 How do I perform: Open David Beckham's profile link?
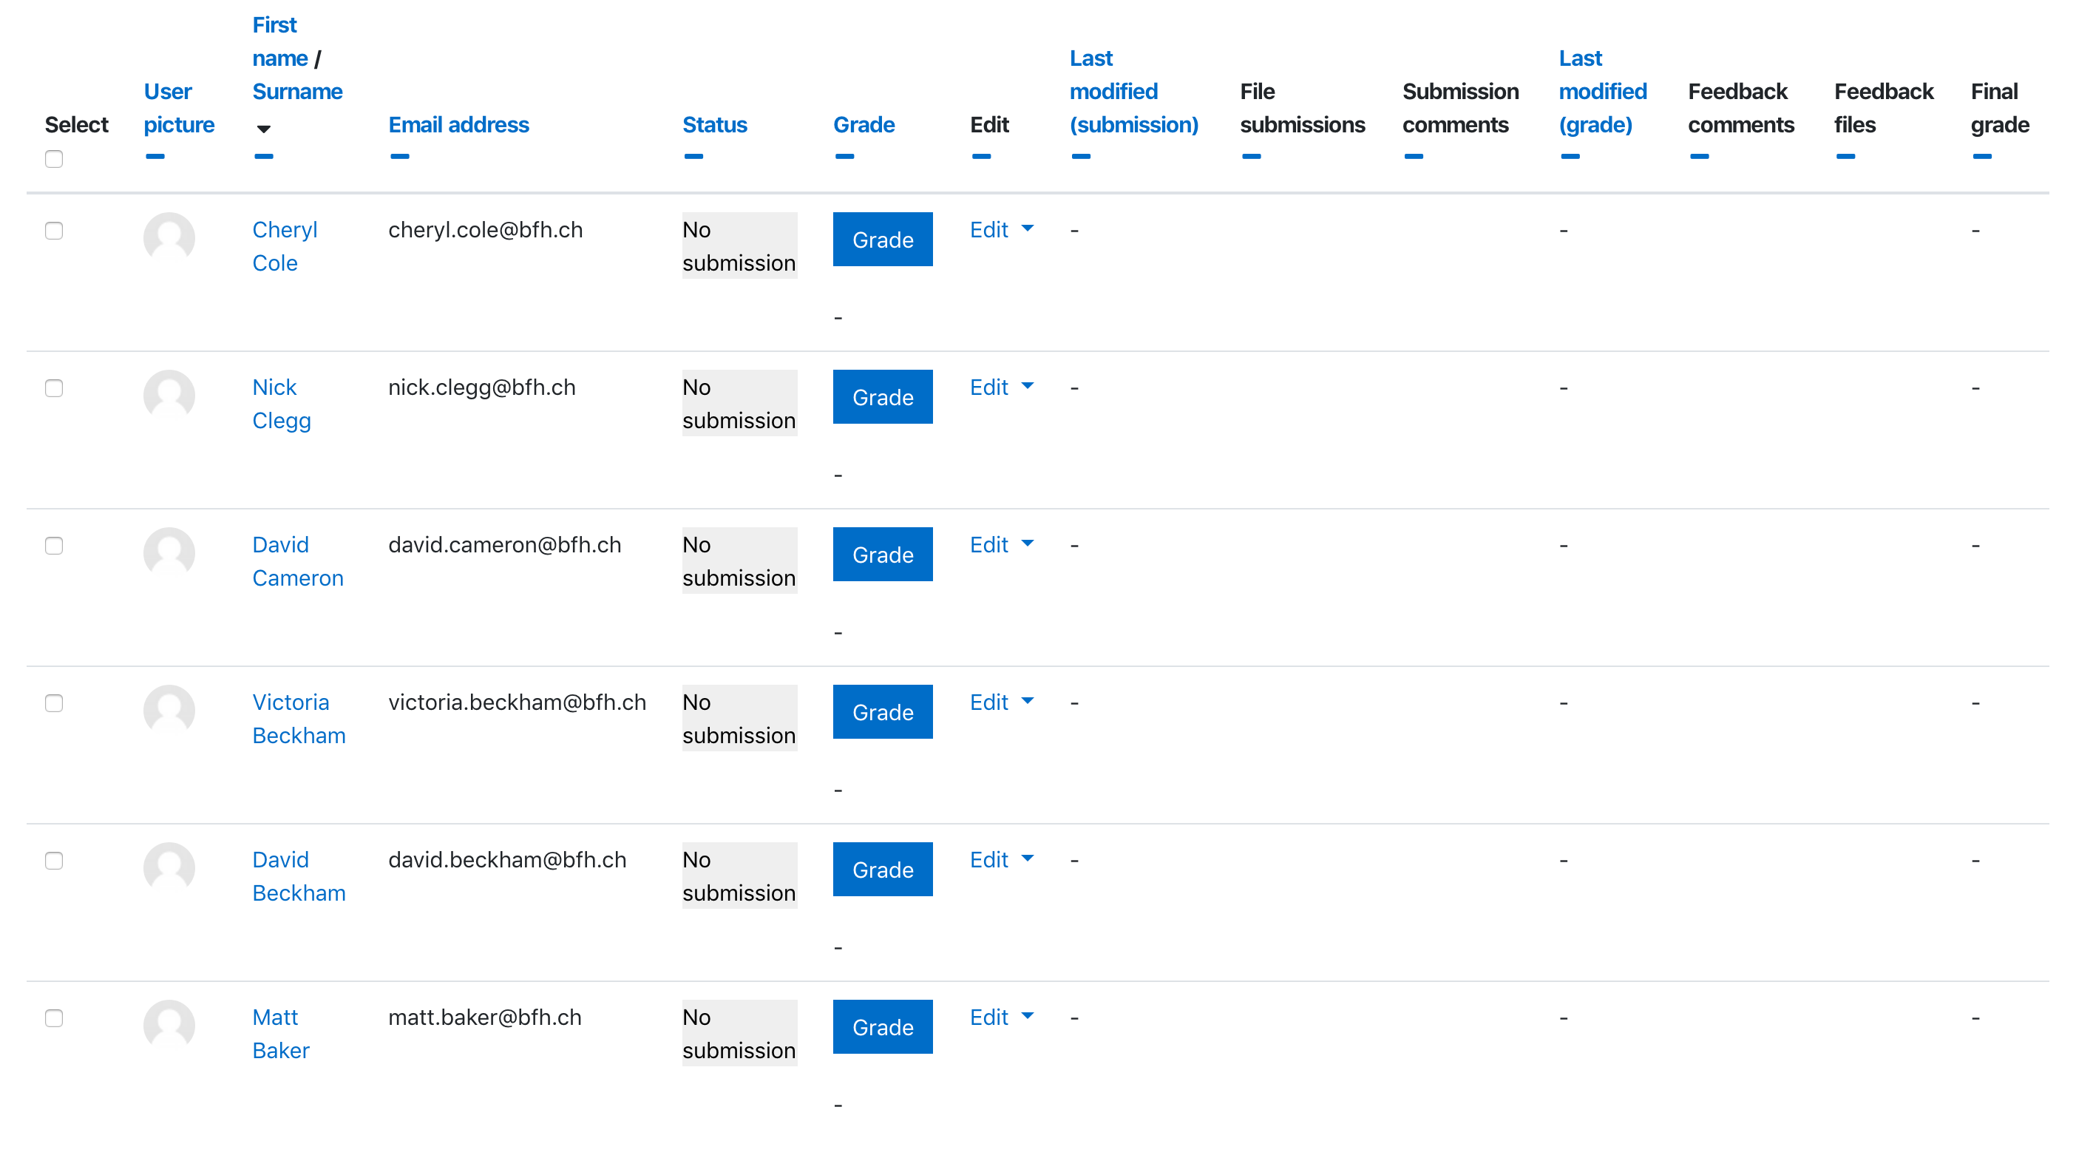[x=299, y=877]
